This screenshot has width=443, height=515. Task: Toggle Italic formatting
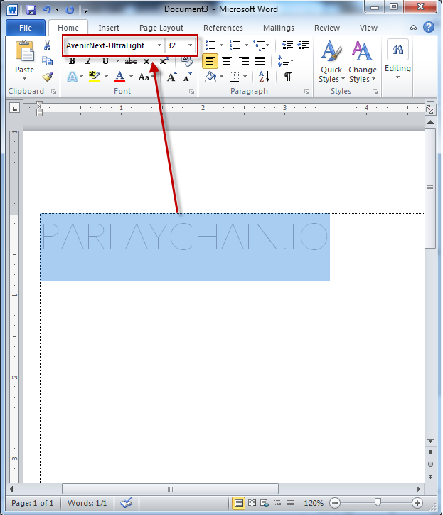pos(88,61)
